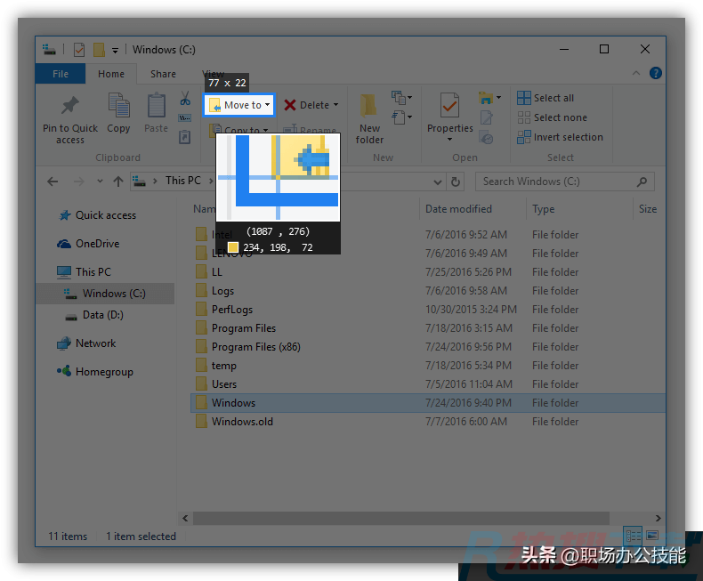Viewport: 703px width, 581px height.
Task: Click the Refresh button
Action: pos(456,182)
